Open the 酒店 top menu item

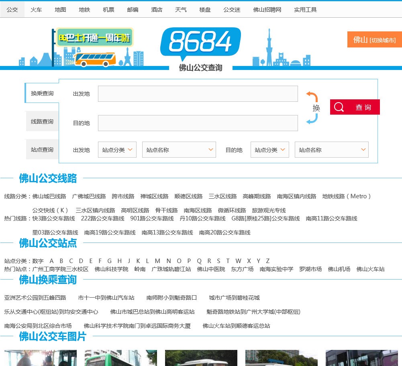tap(157, 10)
